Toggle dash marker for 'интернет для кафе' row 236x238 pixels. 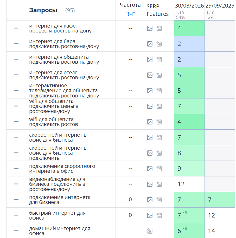tap(16, 28)
